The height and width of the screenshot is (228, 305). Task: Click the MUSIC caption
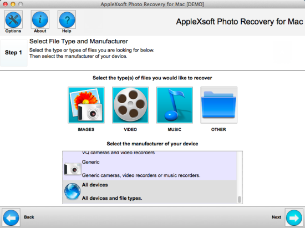tap(175, 130)
